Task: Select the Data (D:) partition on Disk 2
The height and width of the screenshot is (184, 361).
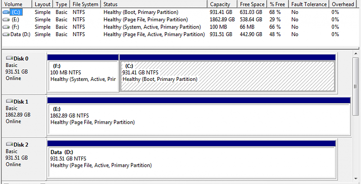Action: (192, 159)
